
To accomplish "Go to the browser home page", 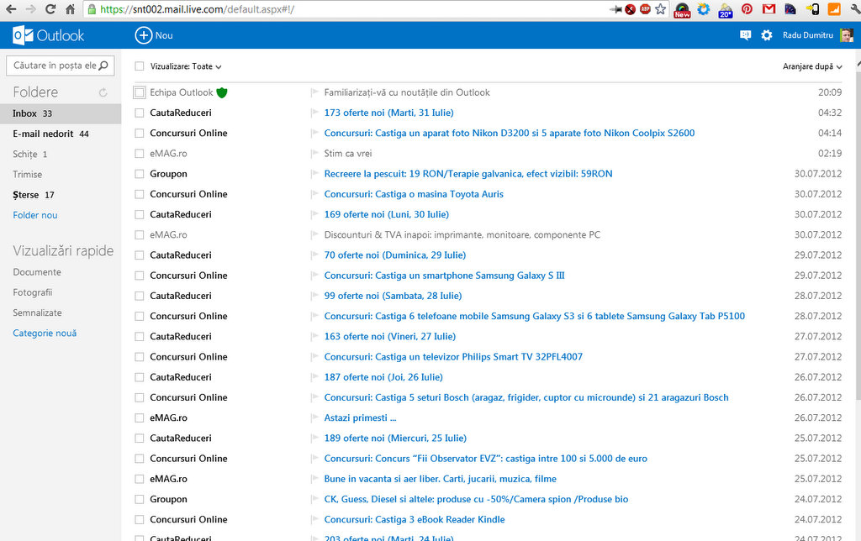I will 70,9.
